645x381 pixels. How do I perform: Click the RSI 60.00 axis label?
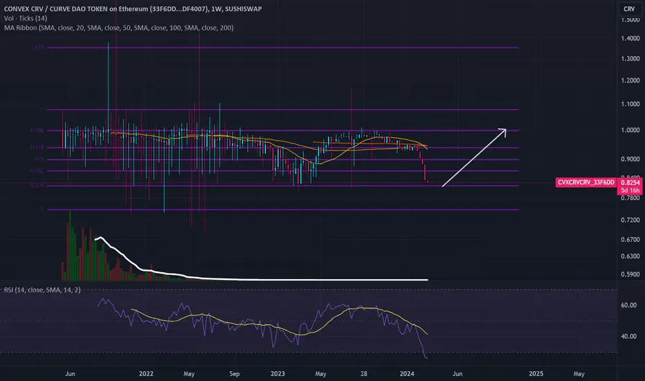click(x=628, y=305)
